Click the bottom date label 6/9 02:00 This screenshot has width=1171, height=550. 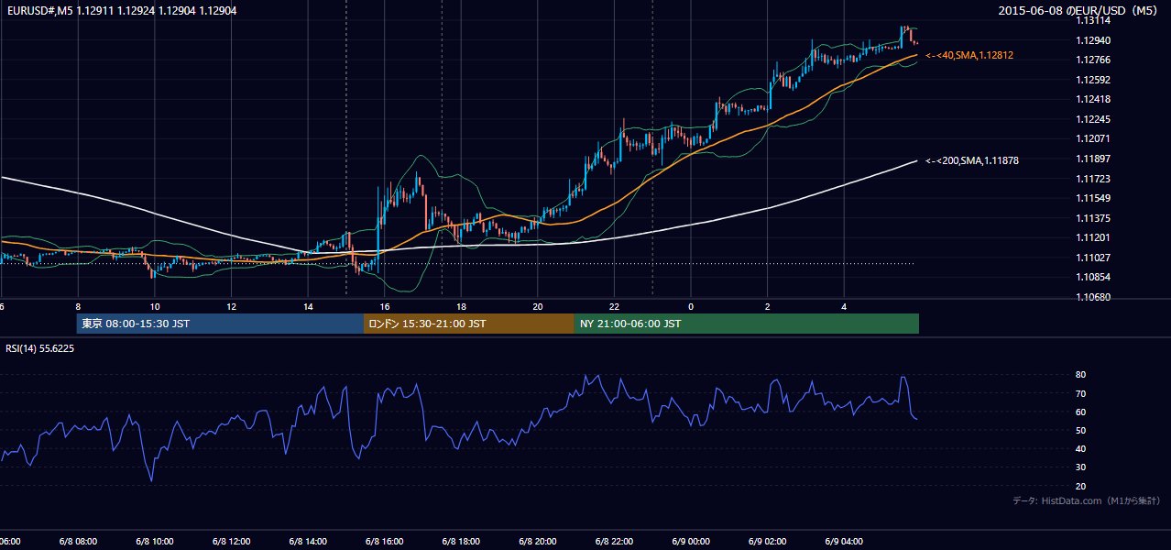(x=768, y=542)
